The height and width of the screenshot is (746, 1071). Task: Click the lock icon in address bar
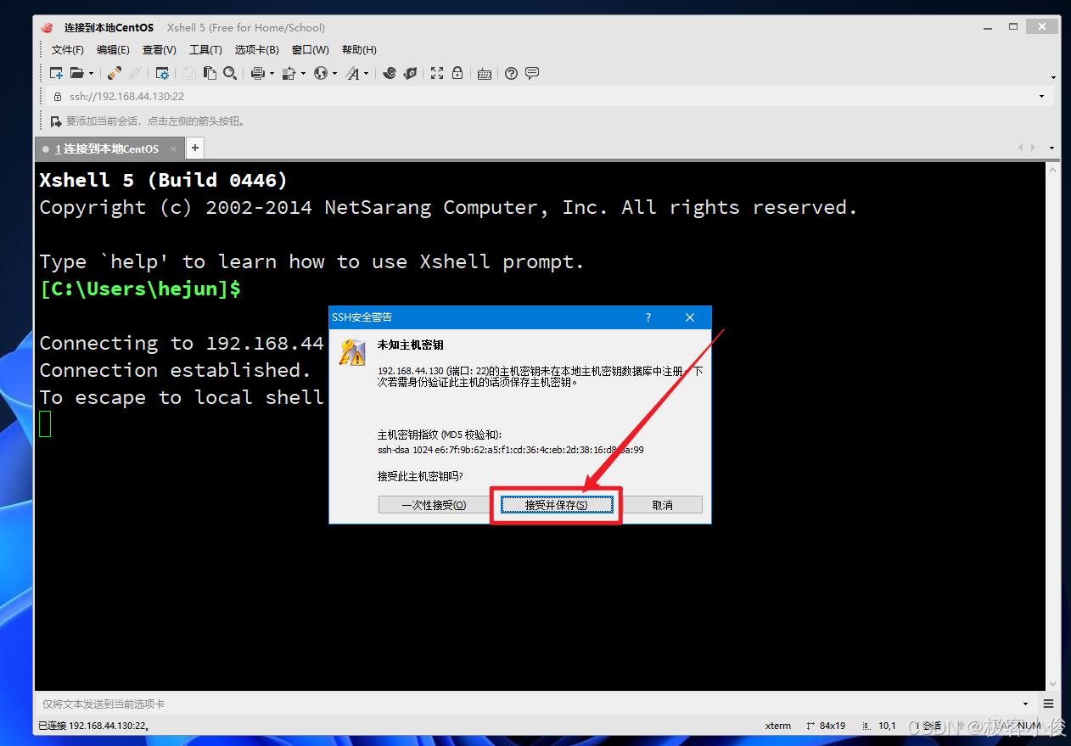(x=58, y=97)
